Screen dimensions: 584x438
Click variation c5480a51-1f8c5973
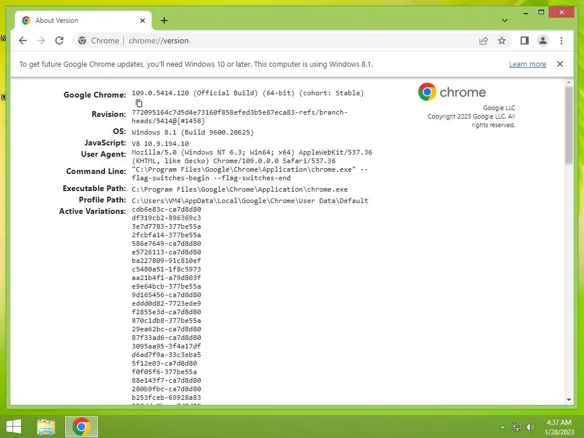(166, 269)
